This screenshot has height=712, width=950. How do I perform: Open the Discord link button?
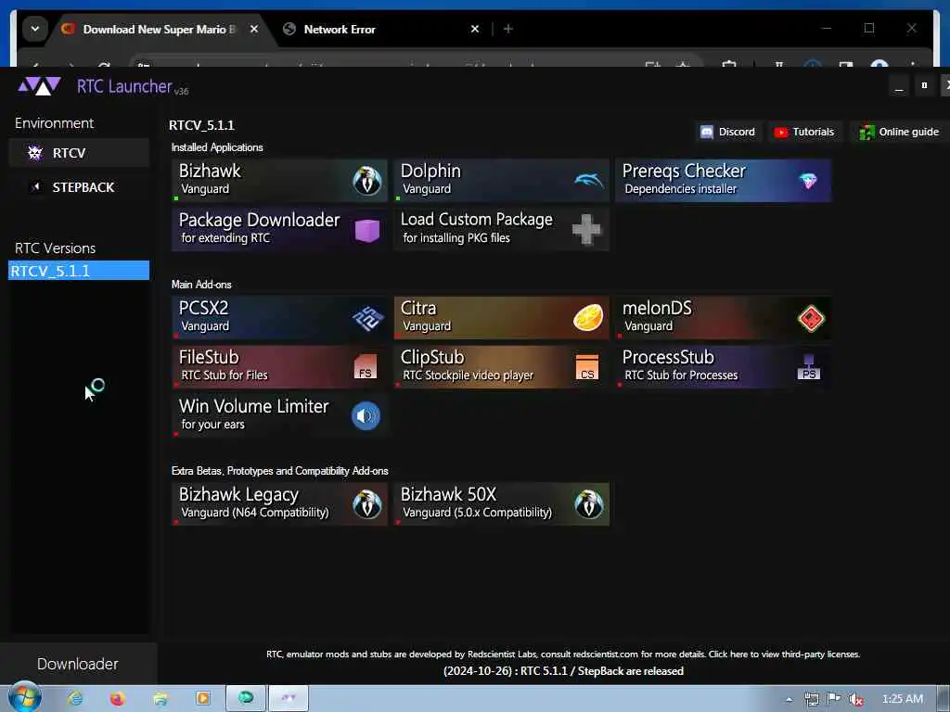pyautogui.click(x=727, y=132)
